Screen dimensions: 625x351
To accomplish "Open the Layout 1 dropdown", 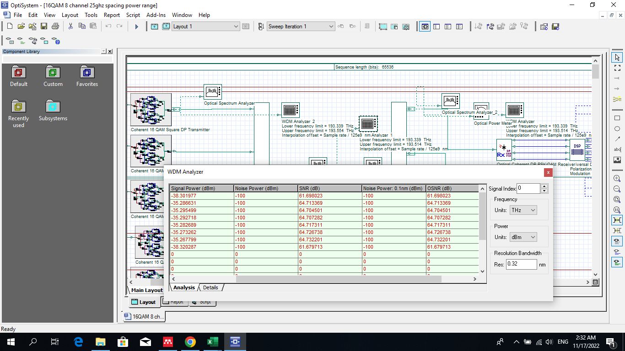I will point(235,26).
